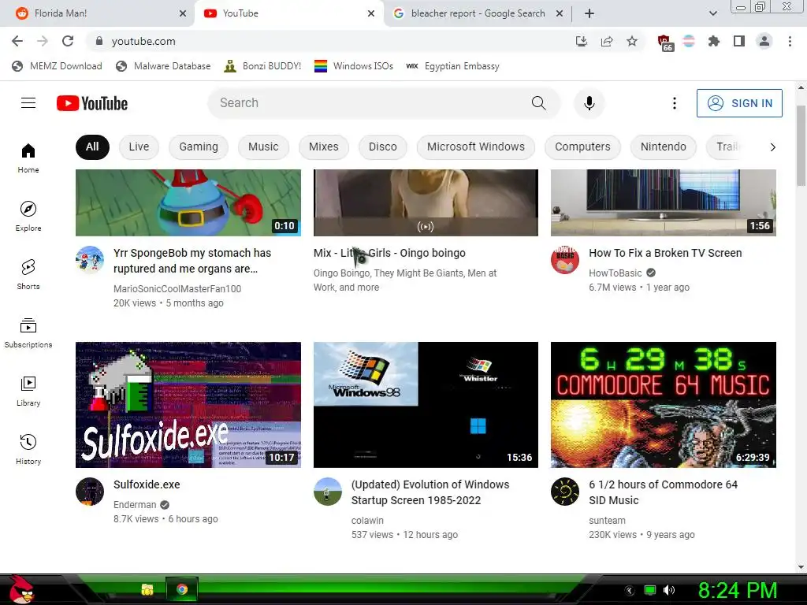Go to Home in sidebar
807x605 pixels.
pos(28,158)
